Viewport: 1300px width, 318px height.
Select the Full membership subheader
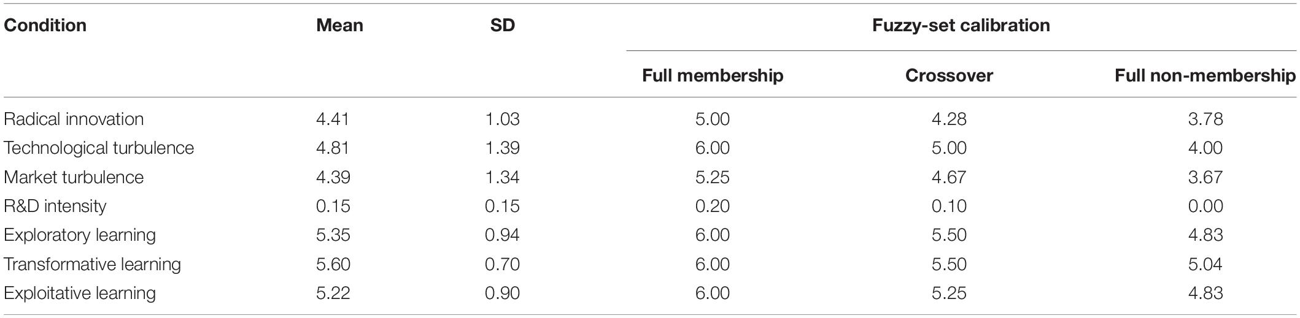713,75
